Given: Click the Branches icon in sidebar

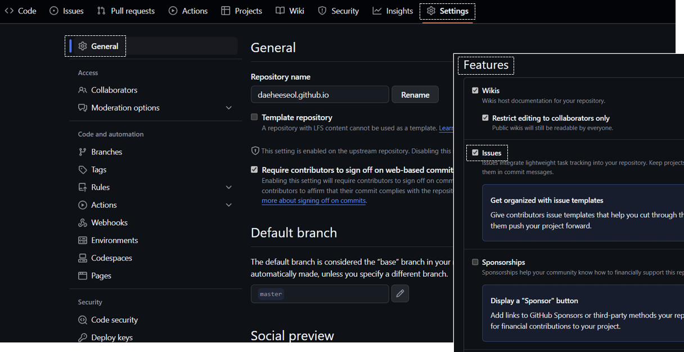Looking at the screenshot, I should point(83,152).
